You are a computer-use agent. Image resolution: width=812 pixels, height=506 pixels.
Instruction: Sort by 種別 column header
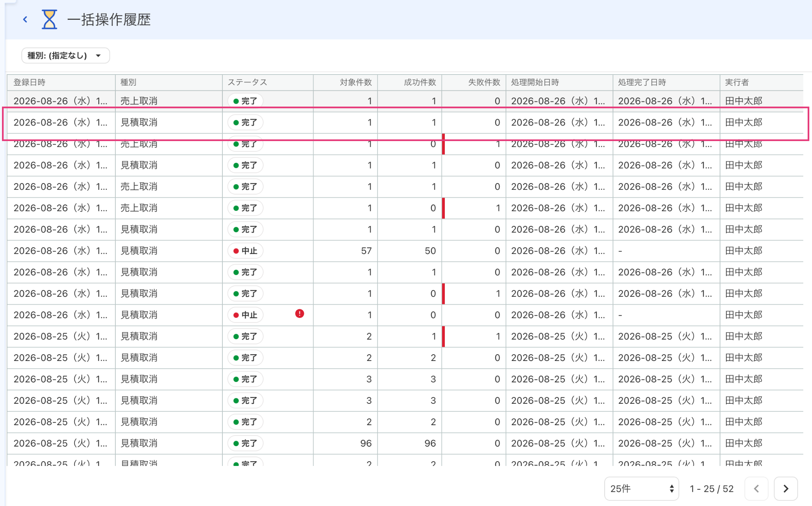[x=169, y=82]
